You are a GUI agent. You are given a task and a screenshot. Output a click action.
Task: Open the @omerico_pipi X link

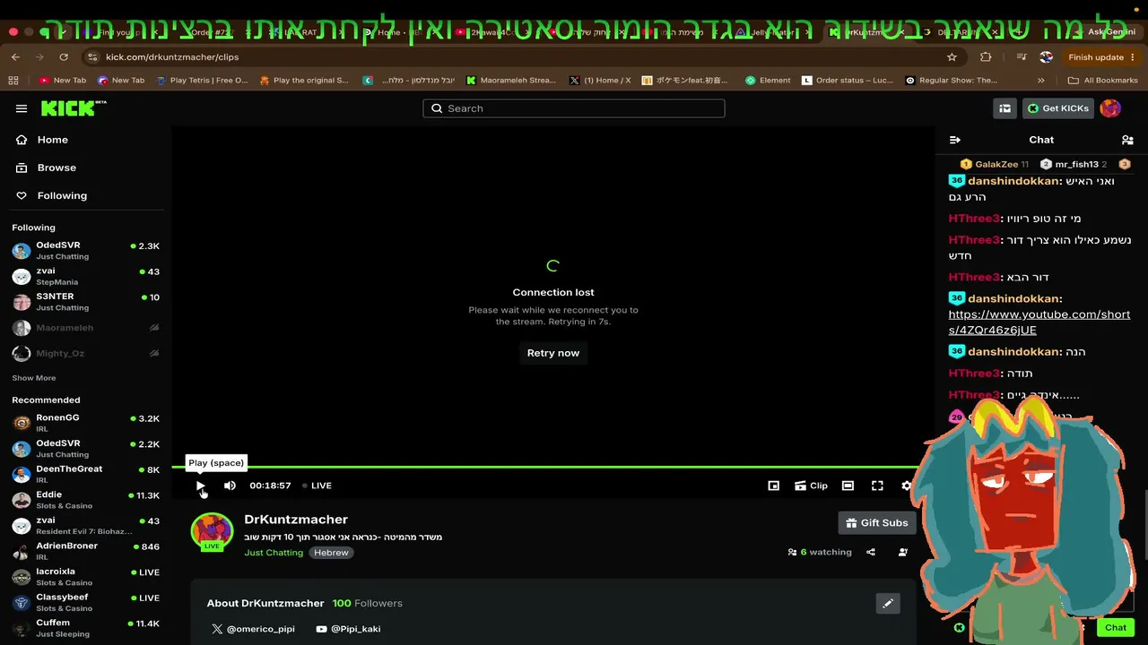click(253, 629)
